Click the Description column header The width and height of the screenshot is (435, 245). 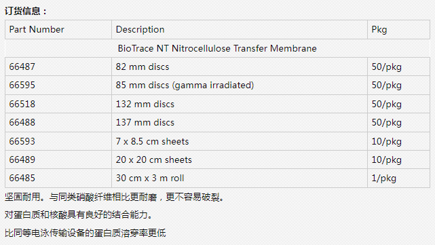click(x=240, y=29)
